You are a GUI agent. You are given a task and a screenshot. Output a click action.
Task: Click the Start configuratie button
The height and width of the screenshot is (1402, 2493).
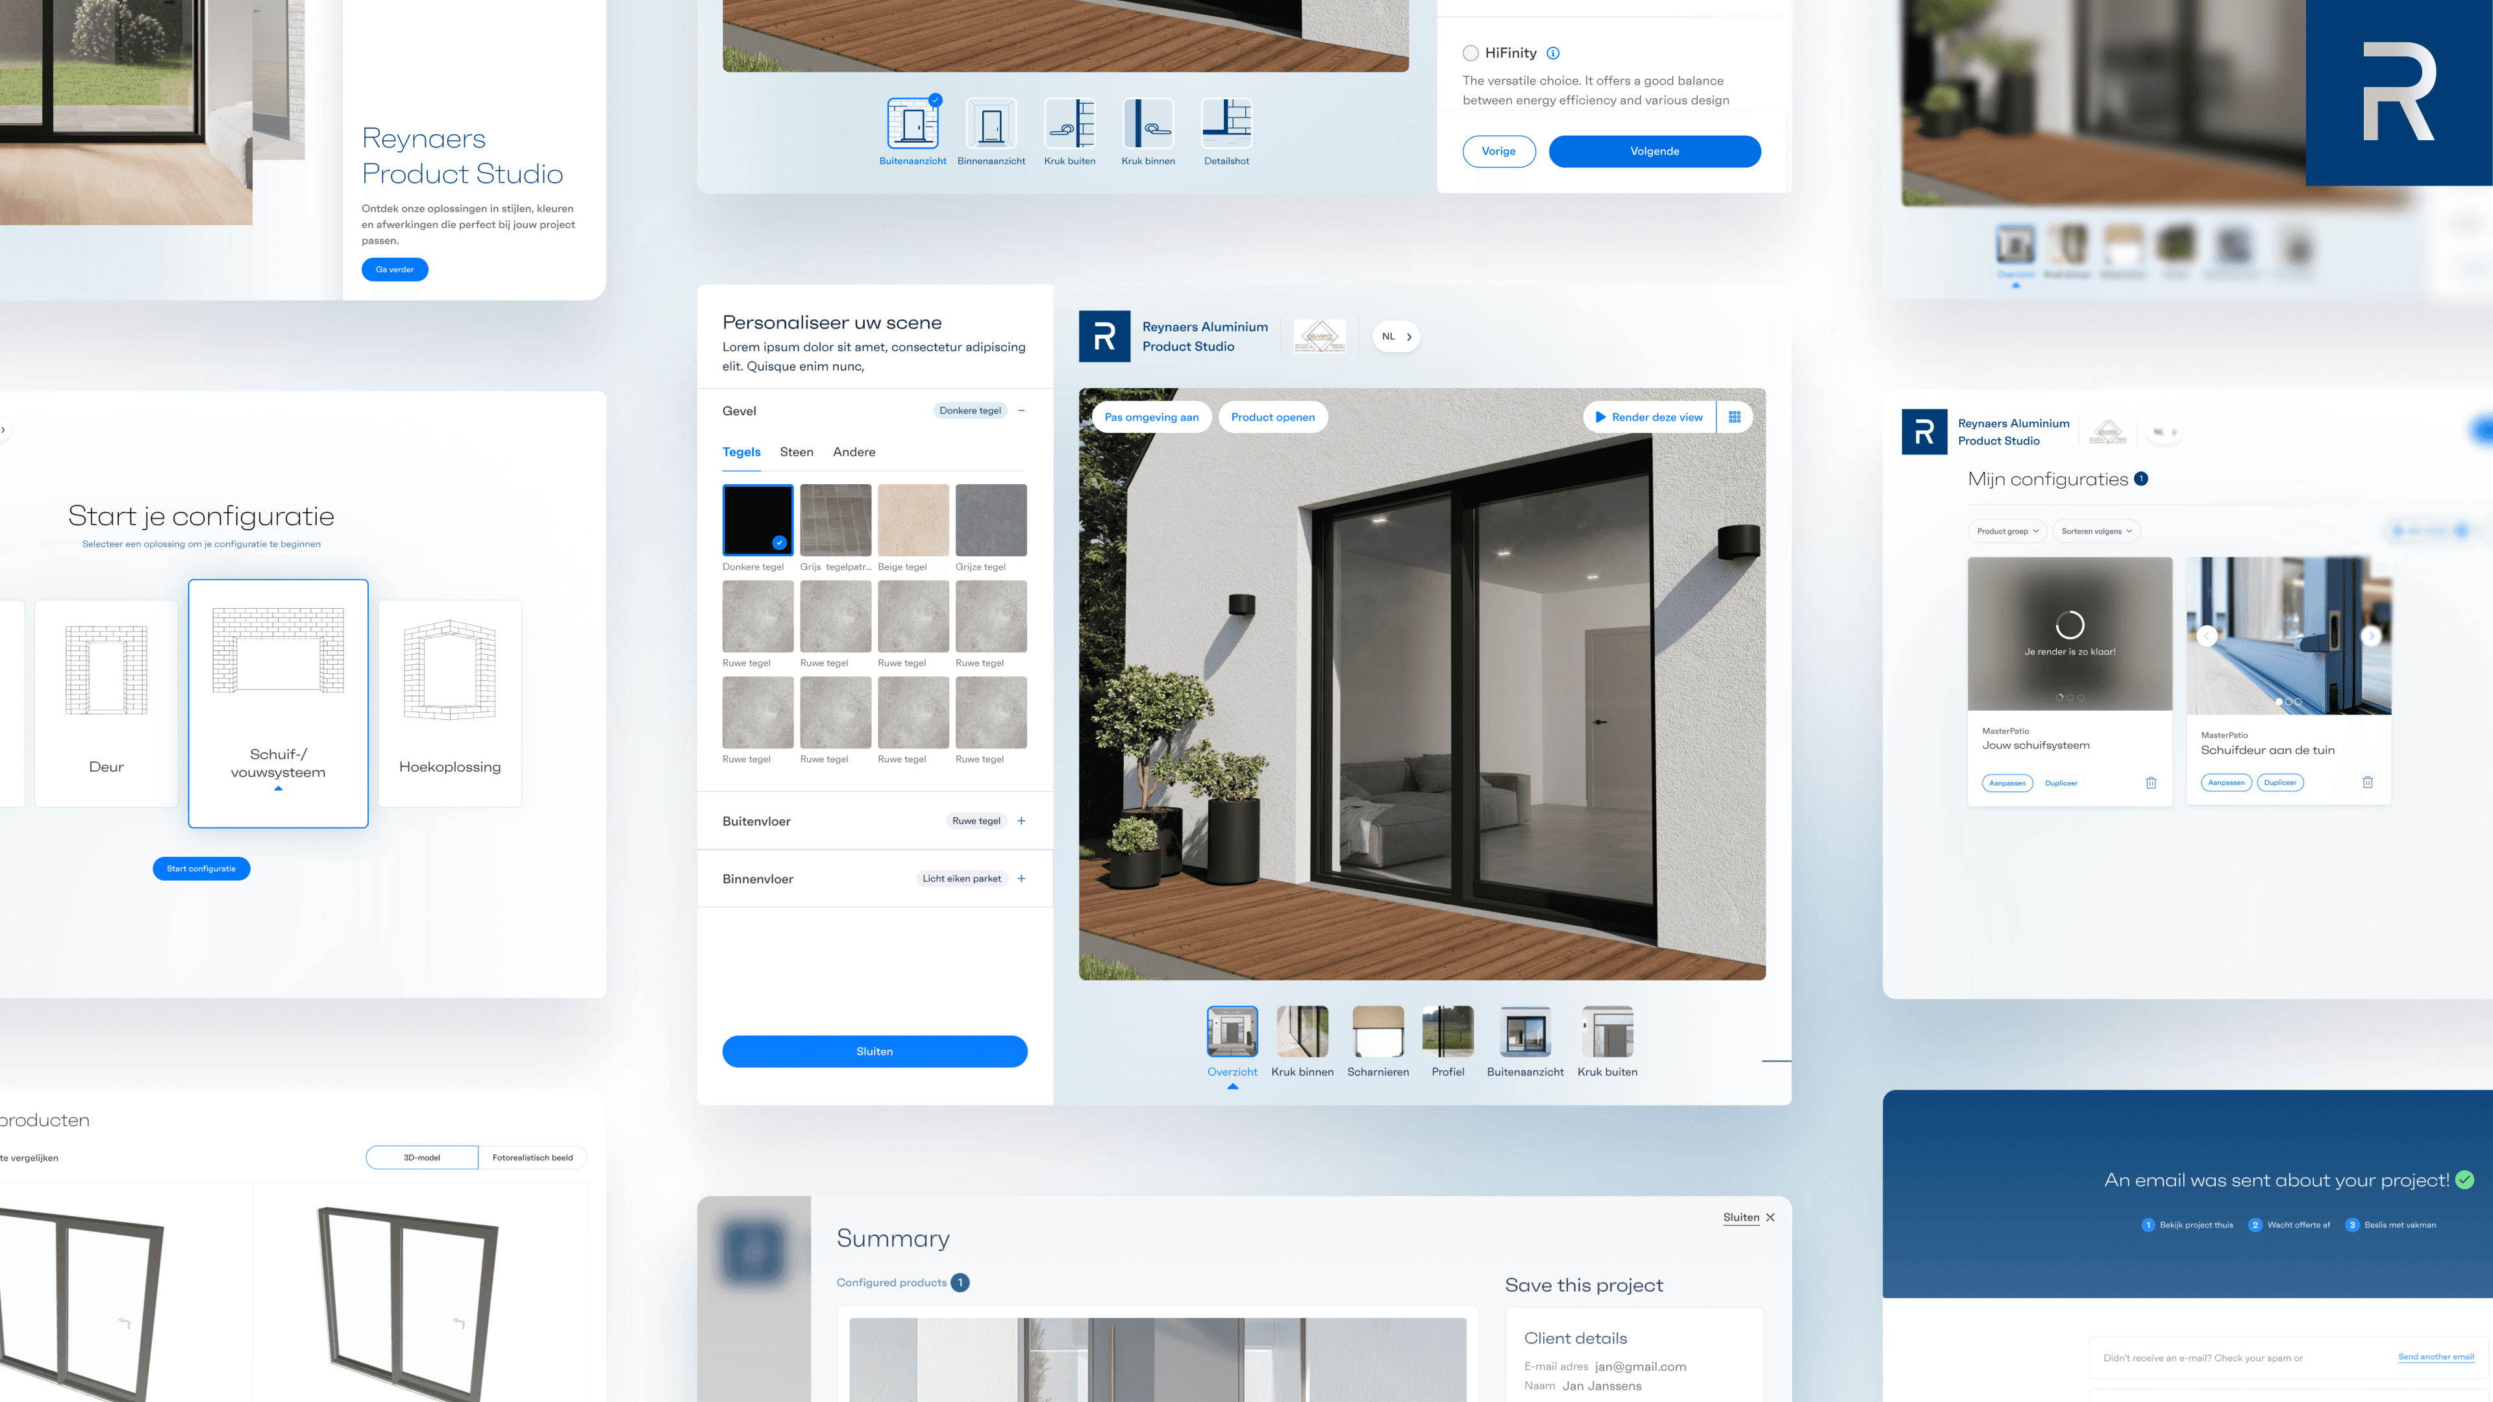point(201,868)
